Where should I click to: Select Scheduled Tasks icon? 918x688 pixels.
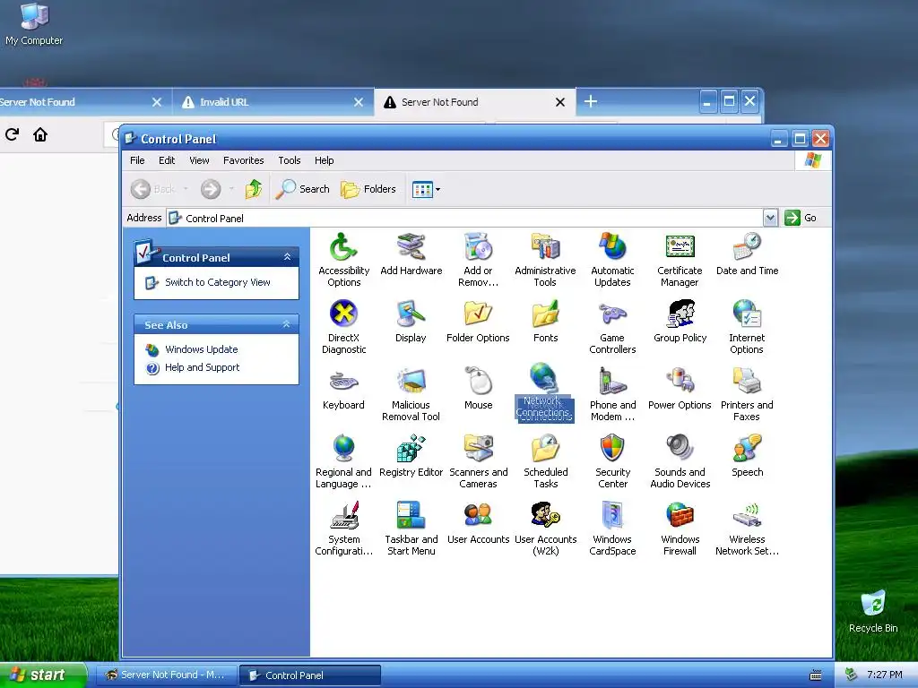coord(546,461)
